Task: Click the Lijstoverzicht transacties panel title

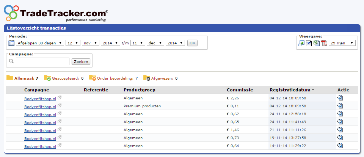Action: (x=36, y=28)
